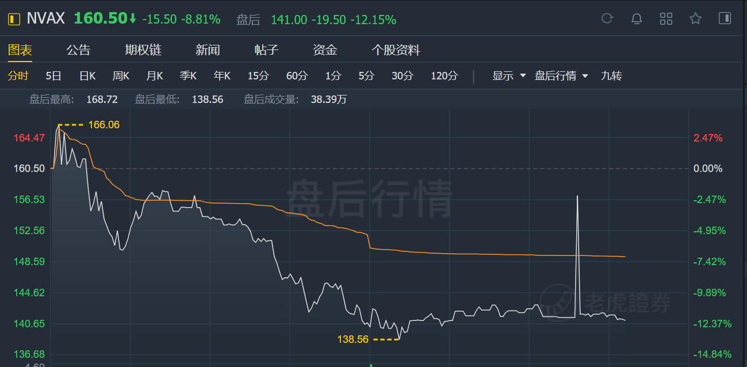The height and width of the screenshot is (367, 747).
Task: Select the 季K chart period
Action: [x=188, y=76]
